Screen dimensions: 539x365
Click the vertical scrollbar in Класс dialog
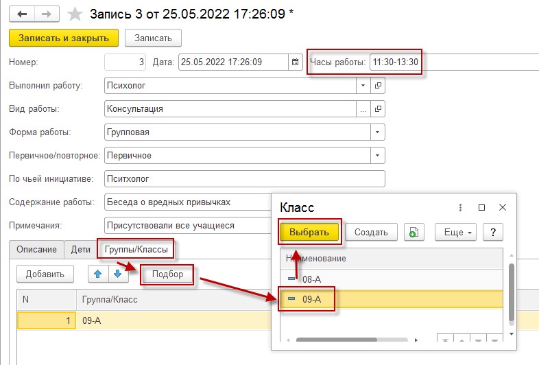tap(512, 293)
